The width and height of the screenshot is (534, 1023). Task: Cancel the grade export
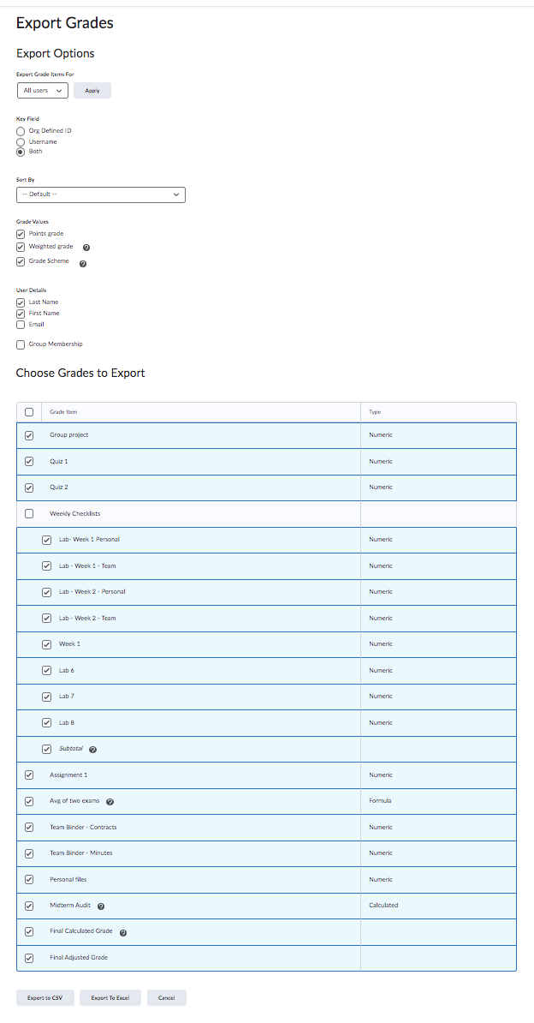(x=166, y=997)
